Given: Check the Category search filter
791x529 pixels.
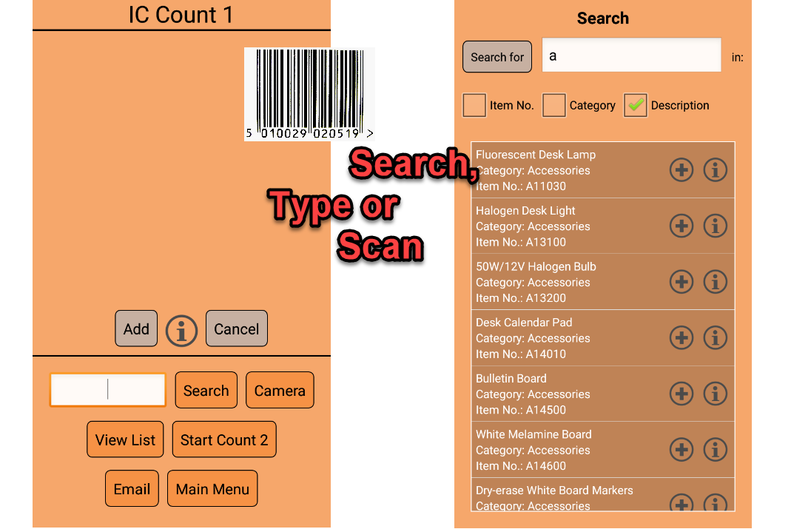Looking at the screenshot, I should click(x=554, y=105).
